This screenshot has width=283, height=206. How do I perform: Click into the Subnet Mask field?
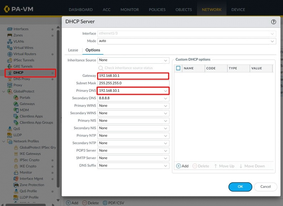pyautogui.click(x=133, y=83)
